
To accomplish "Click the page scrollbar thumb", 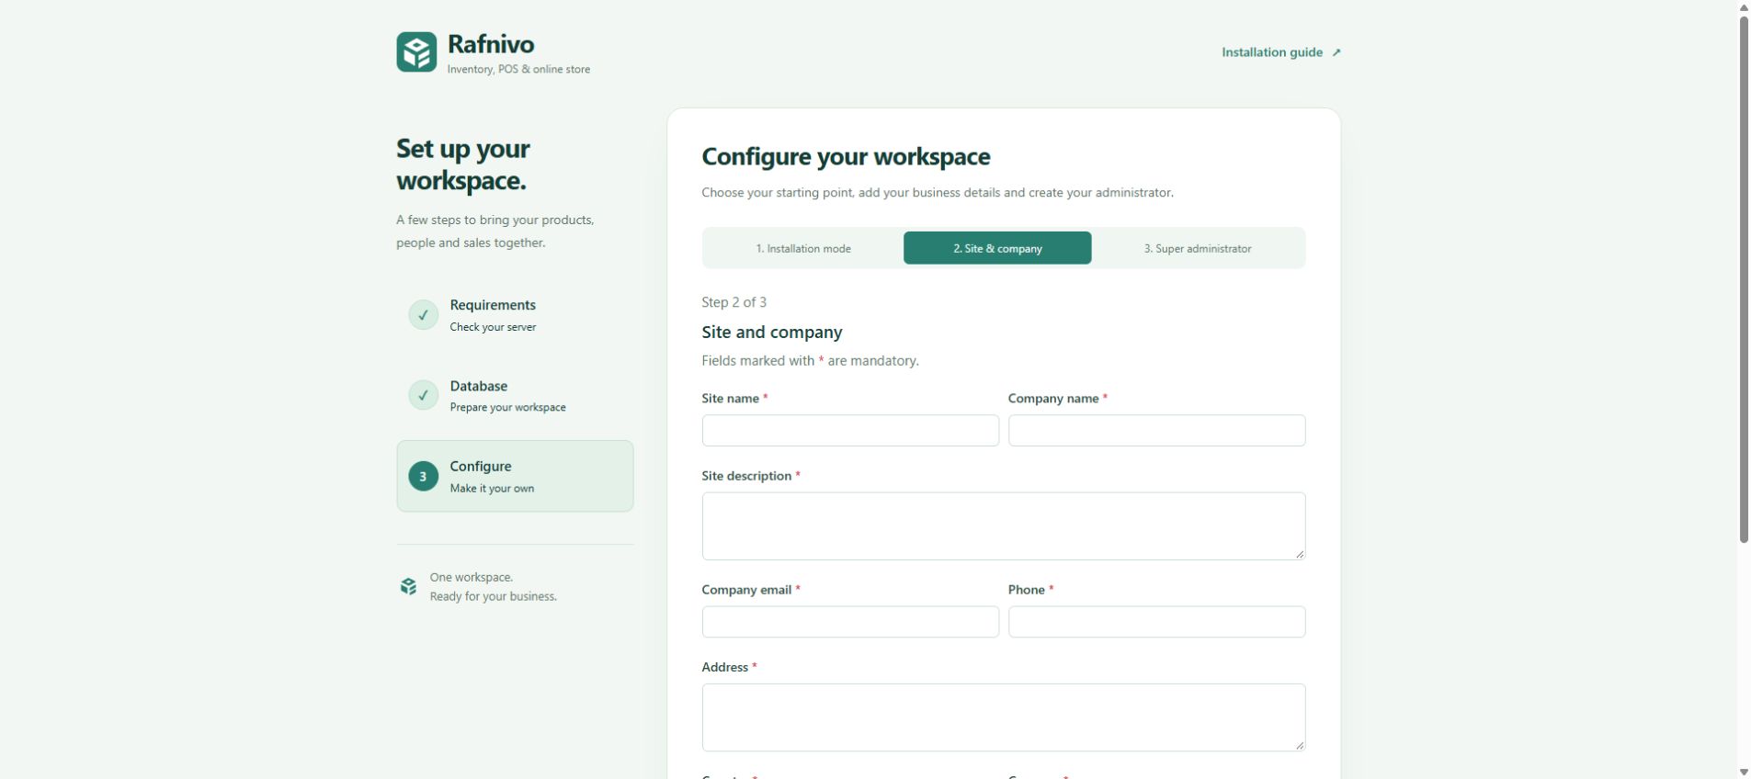I will pos(1744,279).
